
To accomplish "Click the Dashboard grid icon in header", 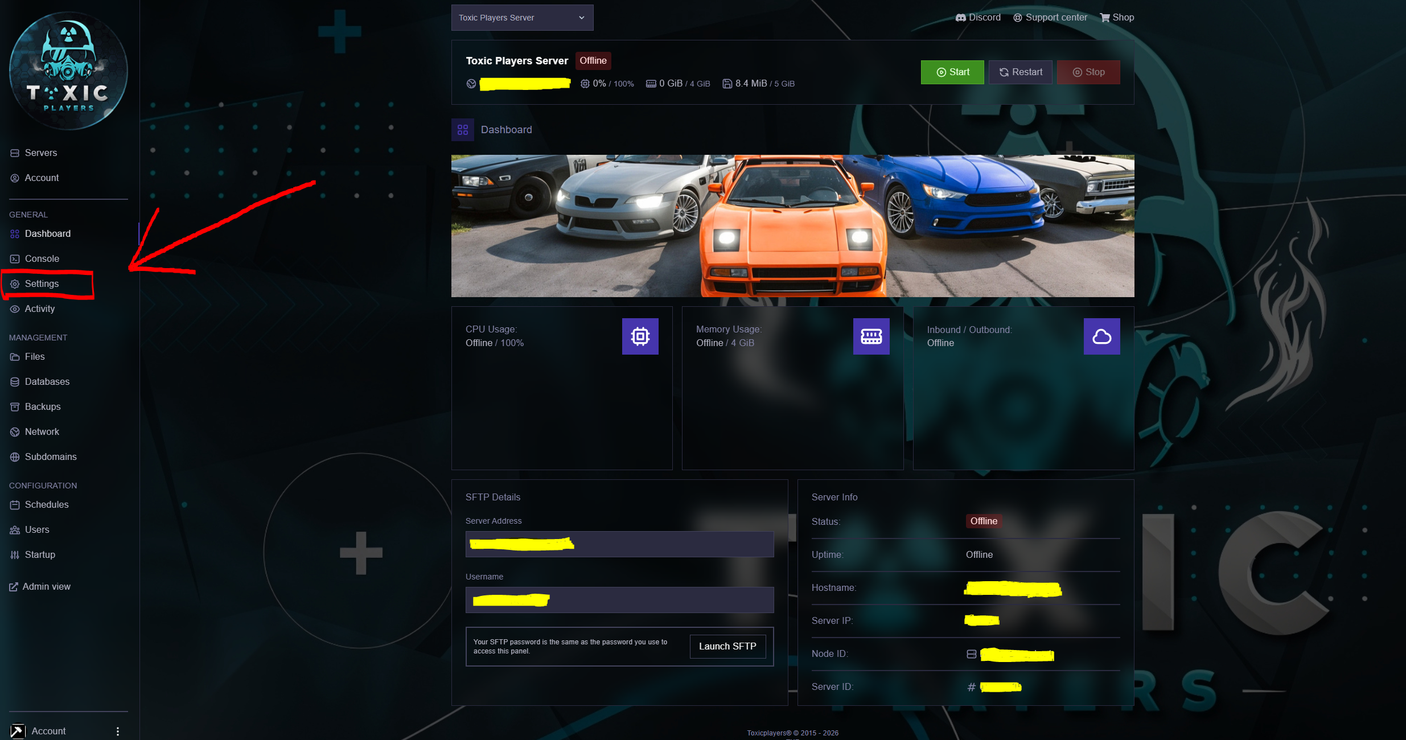I will [463, 130].
